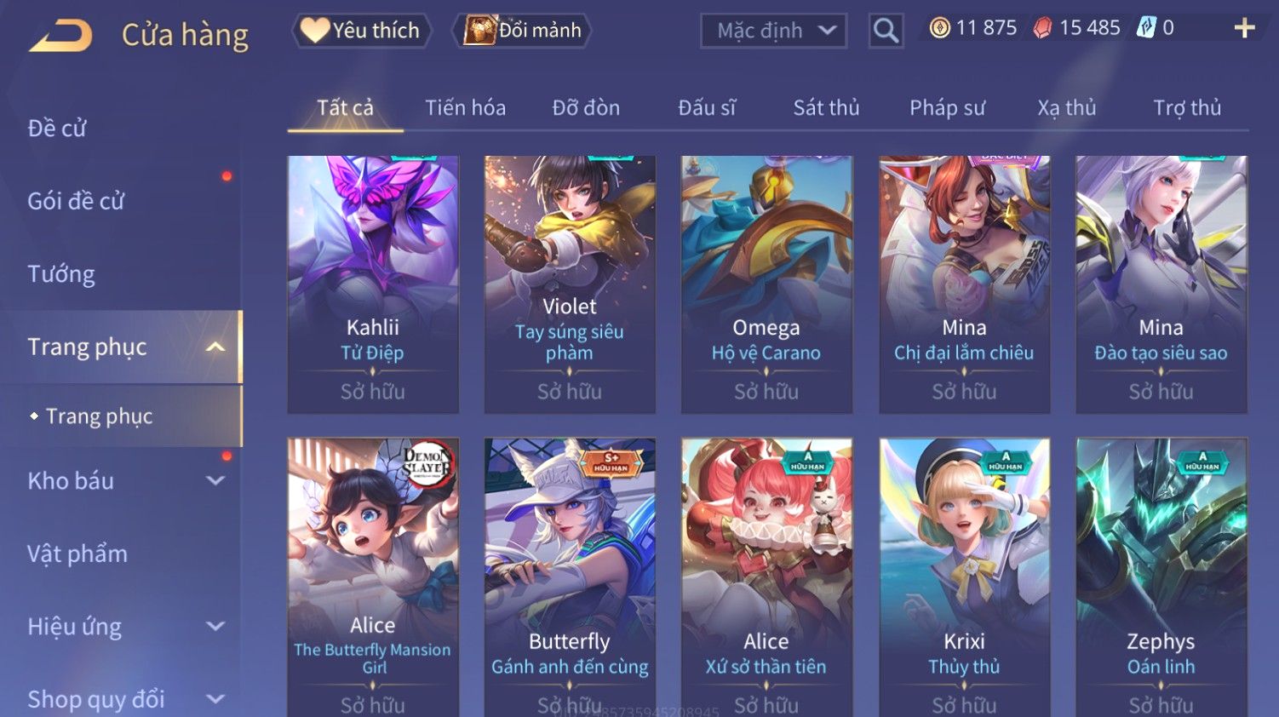Switch to the Sát thủ tab
This screenshot has height=717, width=1279.
(826, 108)
